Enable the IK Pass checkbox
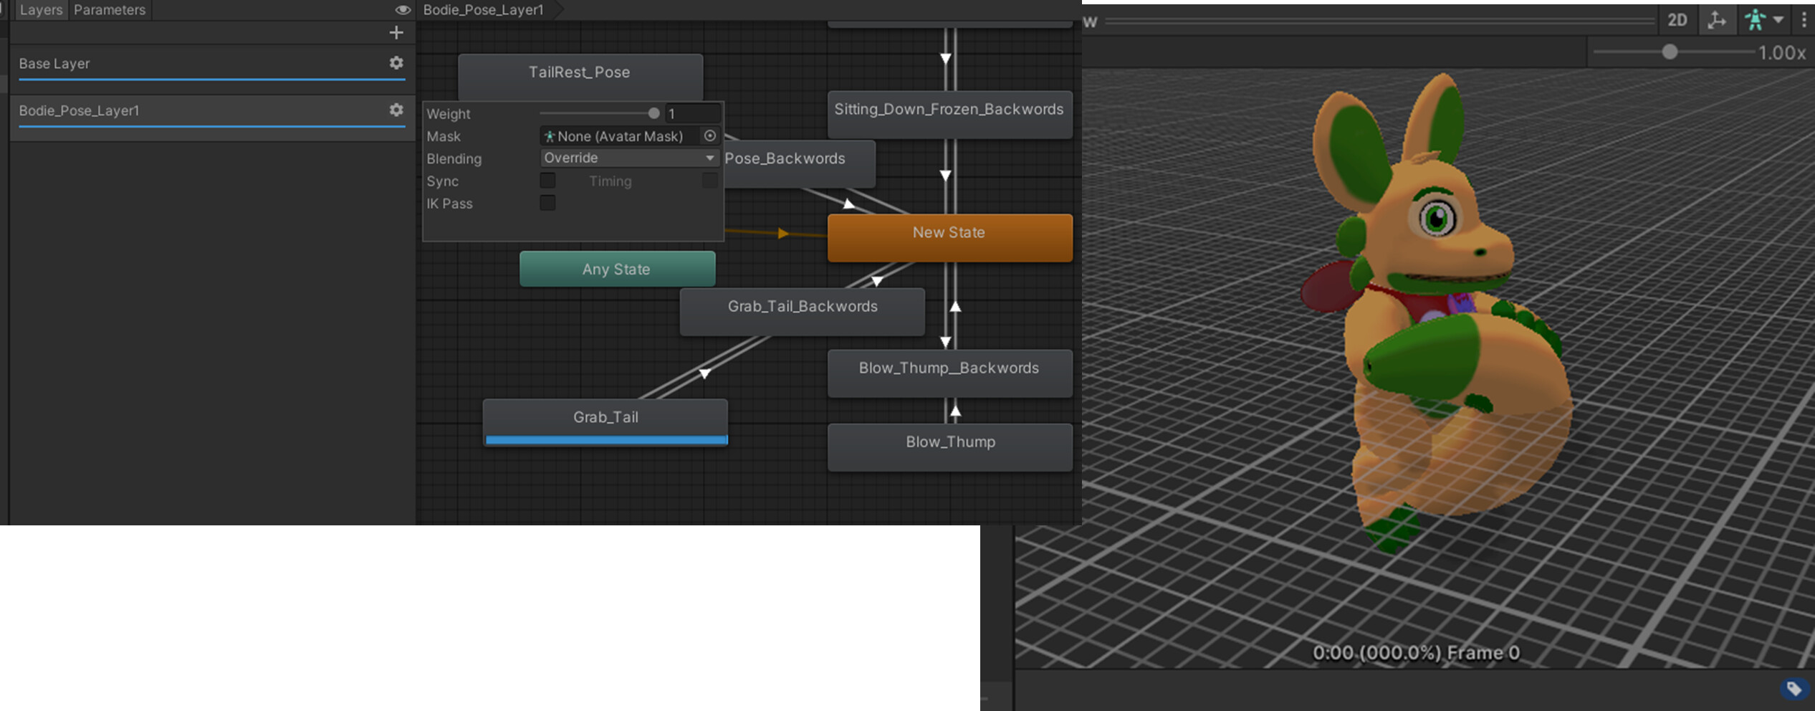 pos(547,203)
